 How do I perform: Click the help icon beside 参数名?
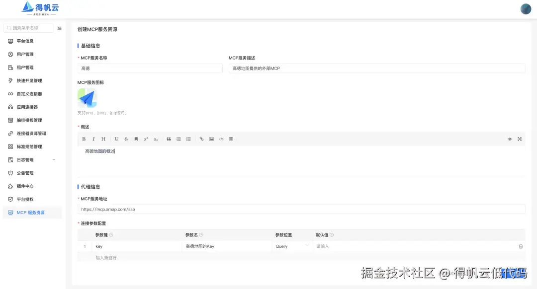[201, 235]
